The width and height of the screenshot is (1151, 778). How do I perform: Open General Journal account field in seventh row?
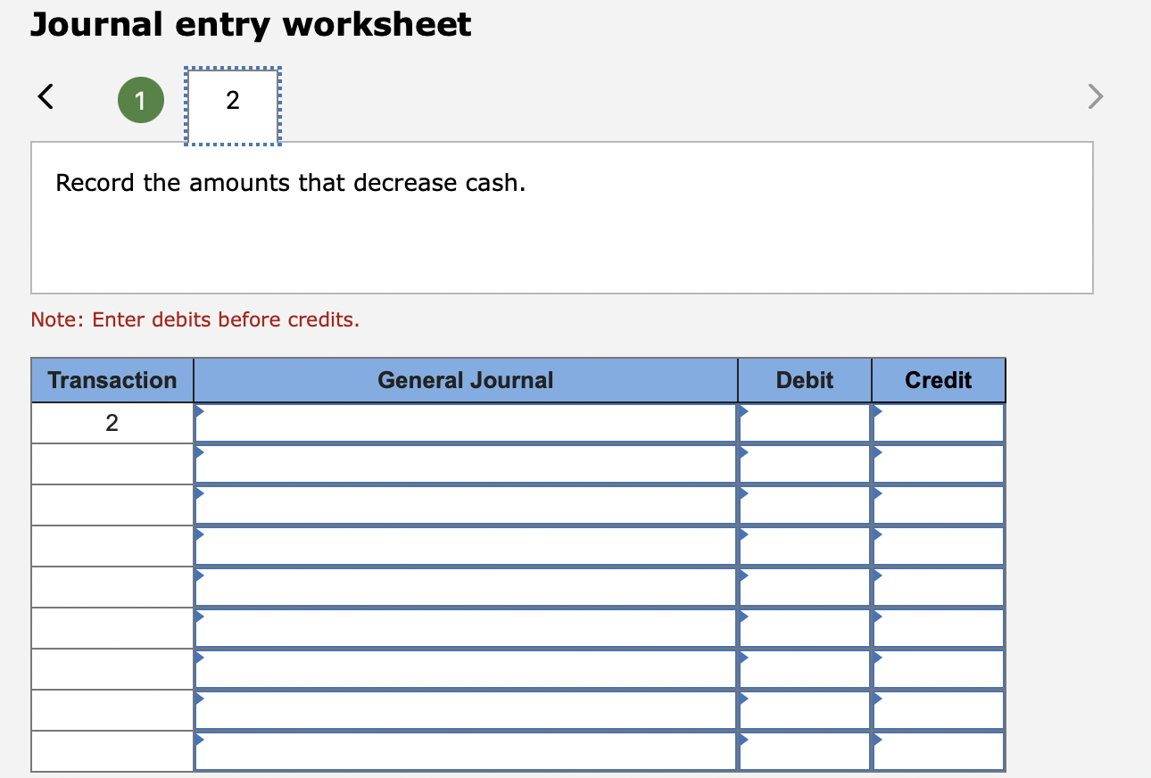click(x=466, y=669)
